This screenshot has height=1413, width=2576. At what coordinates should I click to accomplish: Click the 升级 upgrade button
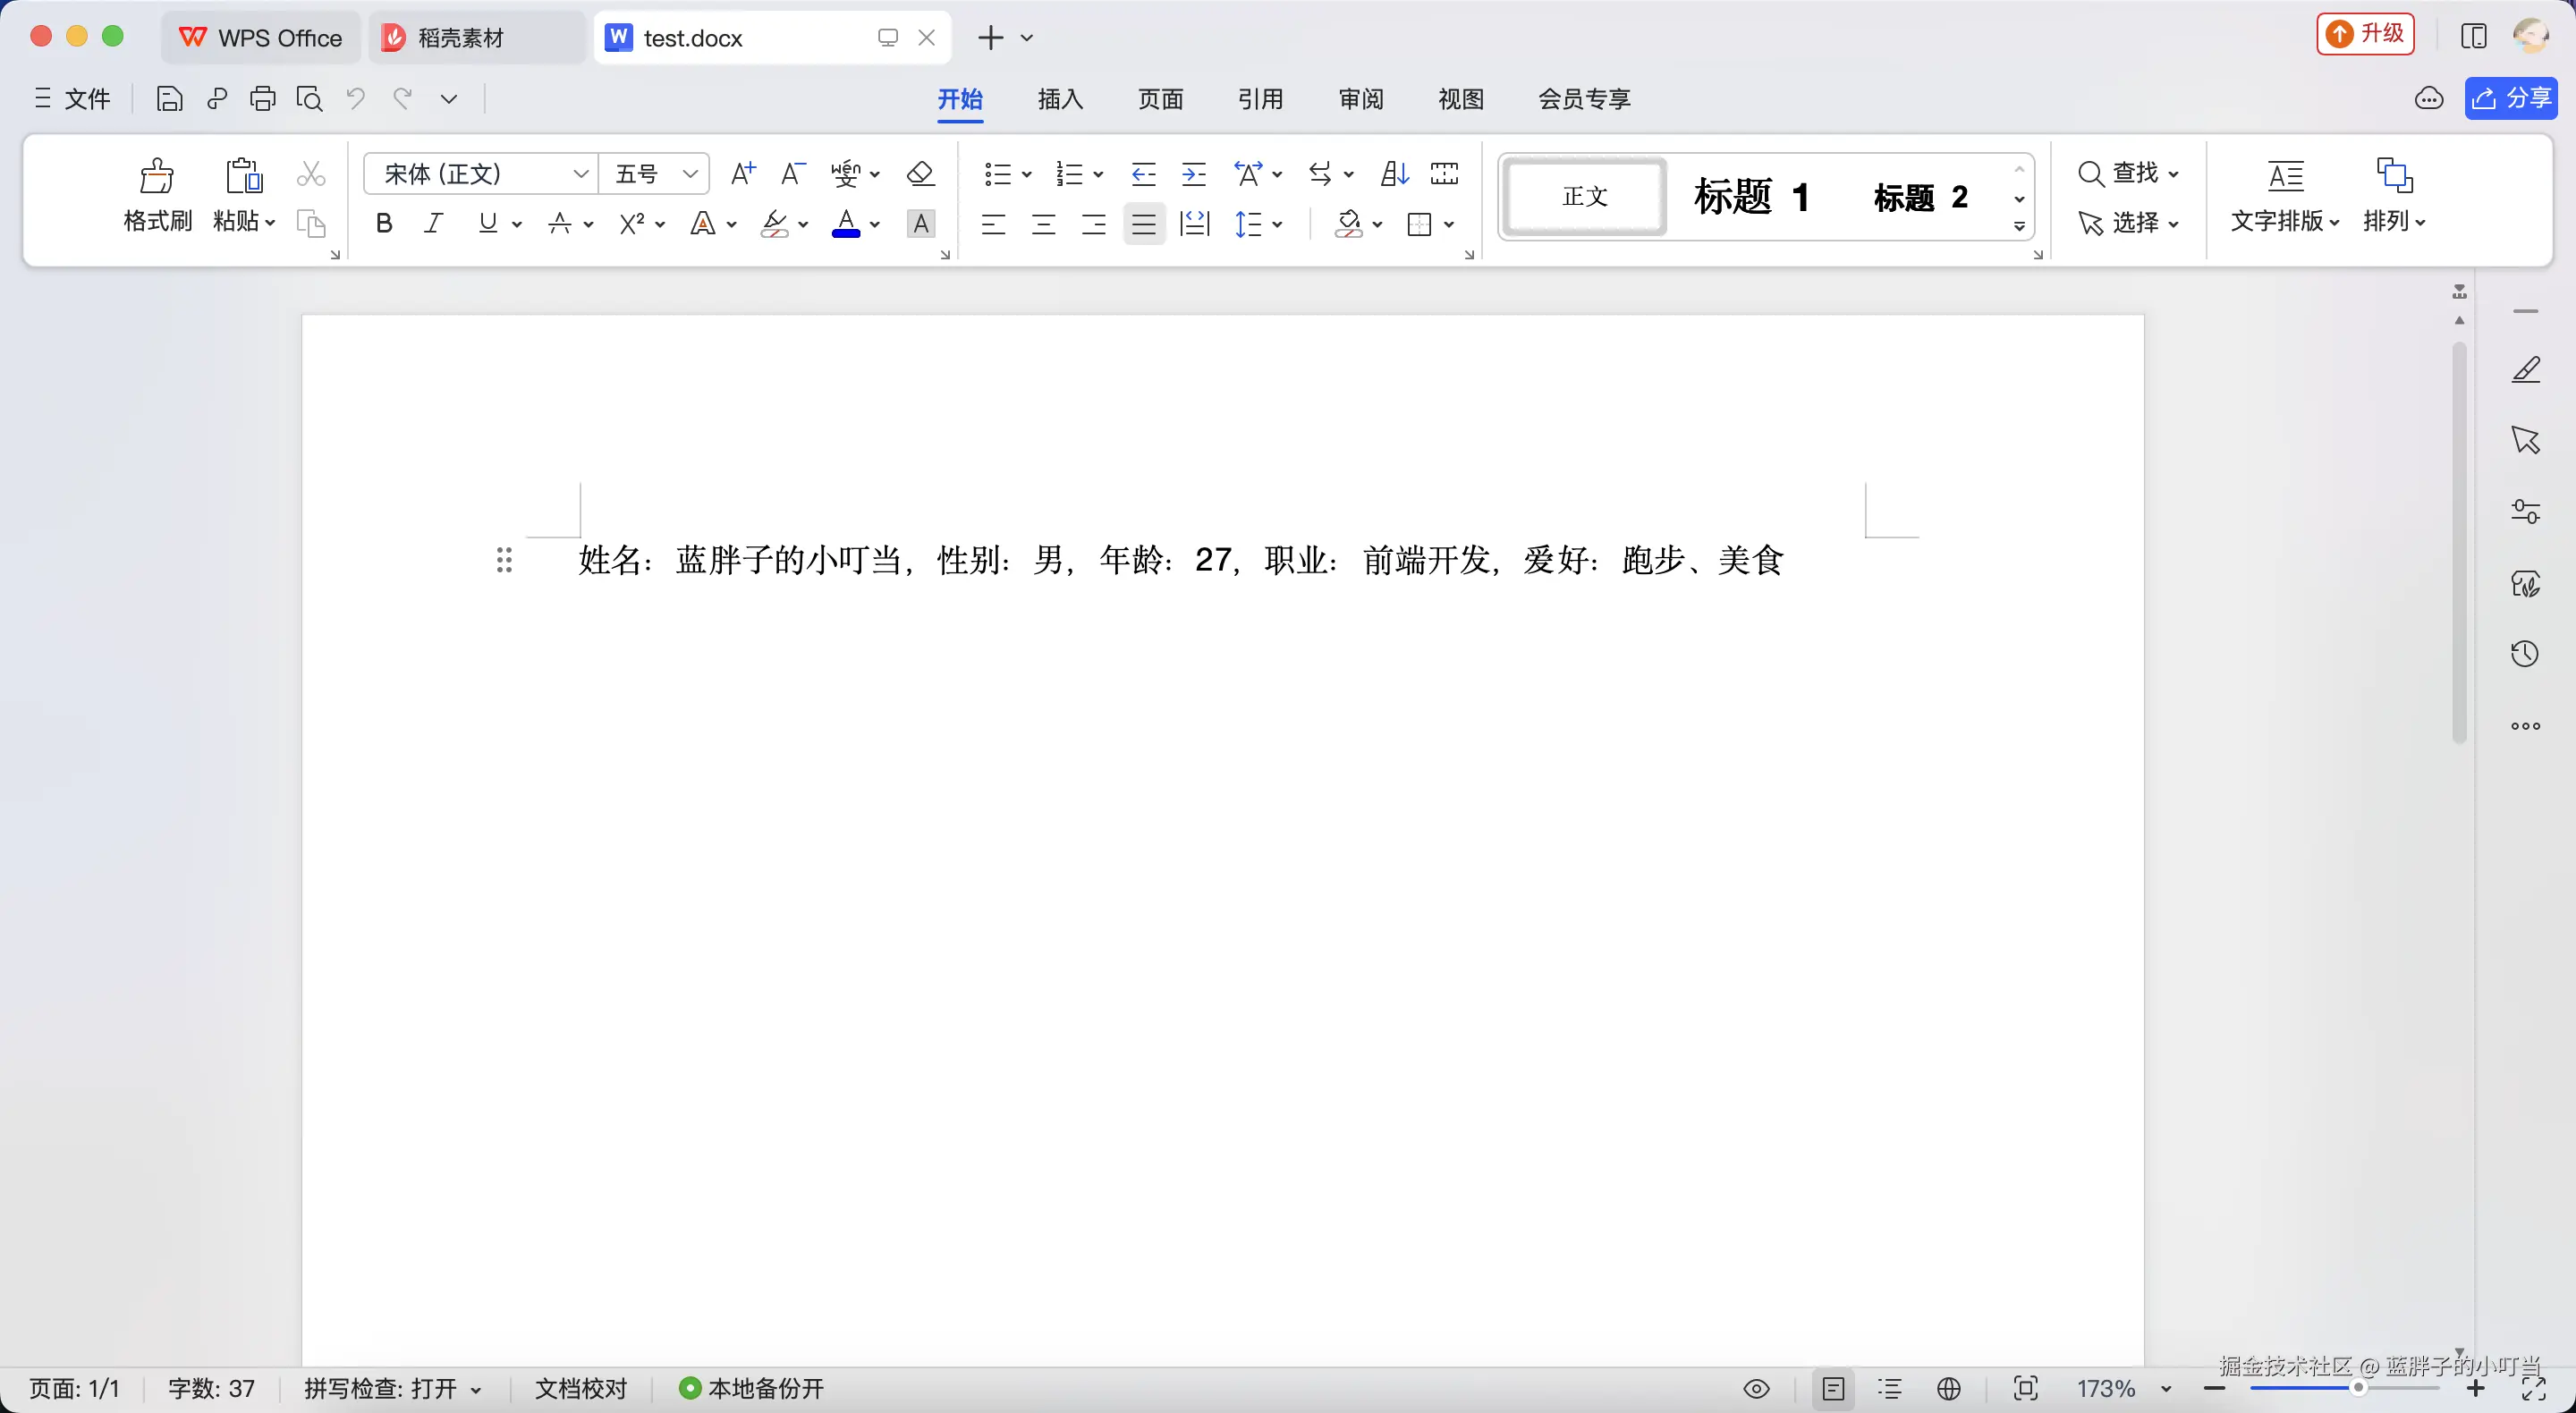[x=2365, y=35]
